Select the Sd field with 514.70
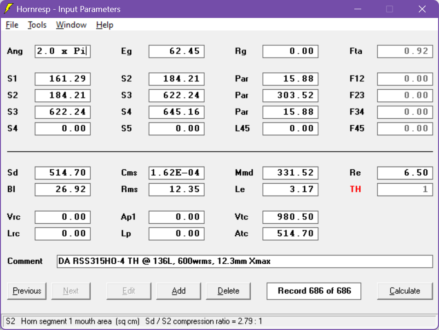Screen dimensions: 439x330 [63, 173]
